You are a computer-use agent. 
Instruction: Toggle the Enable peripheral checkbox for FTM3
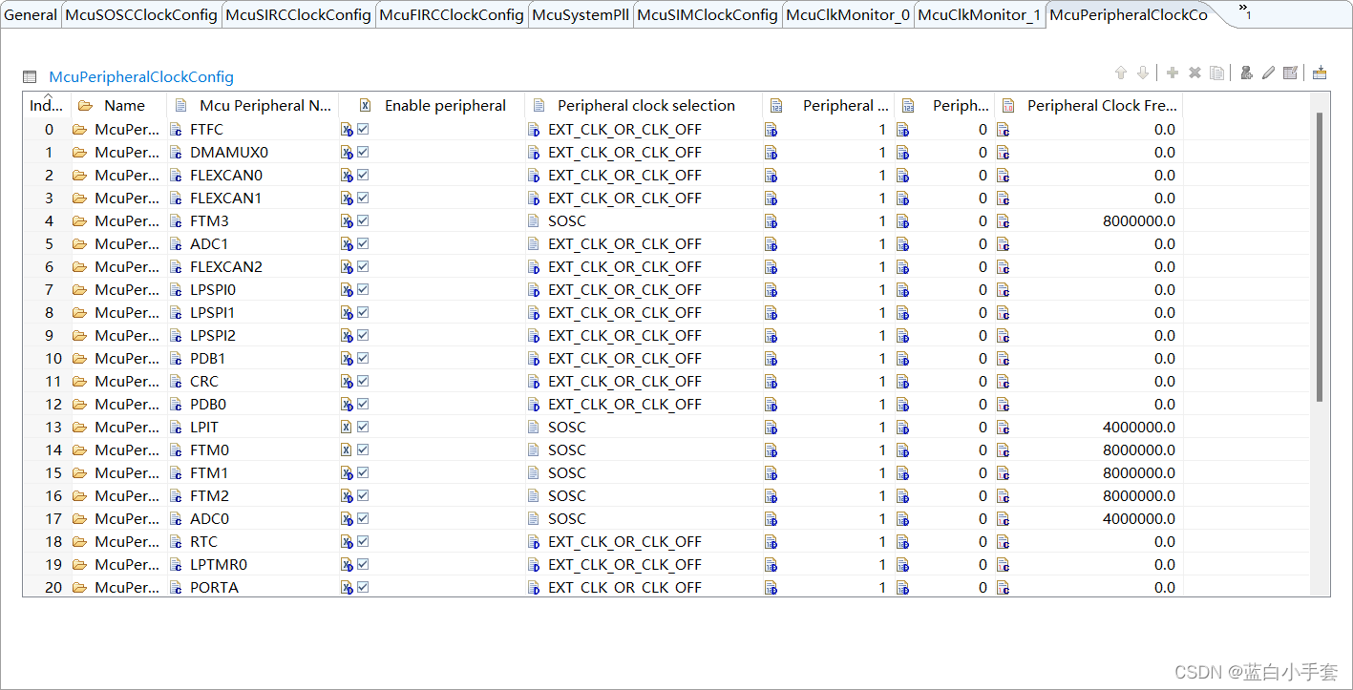click(x=363, y=220)
